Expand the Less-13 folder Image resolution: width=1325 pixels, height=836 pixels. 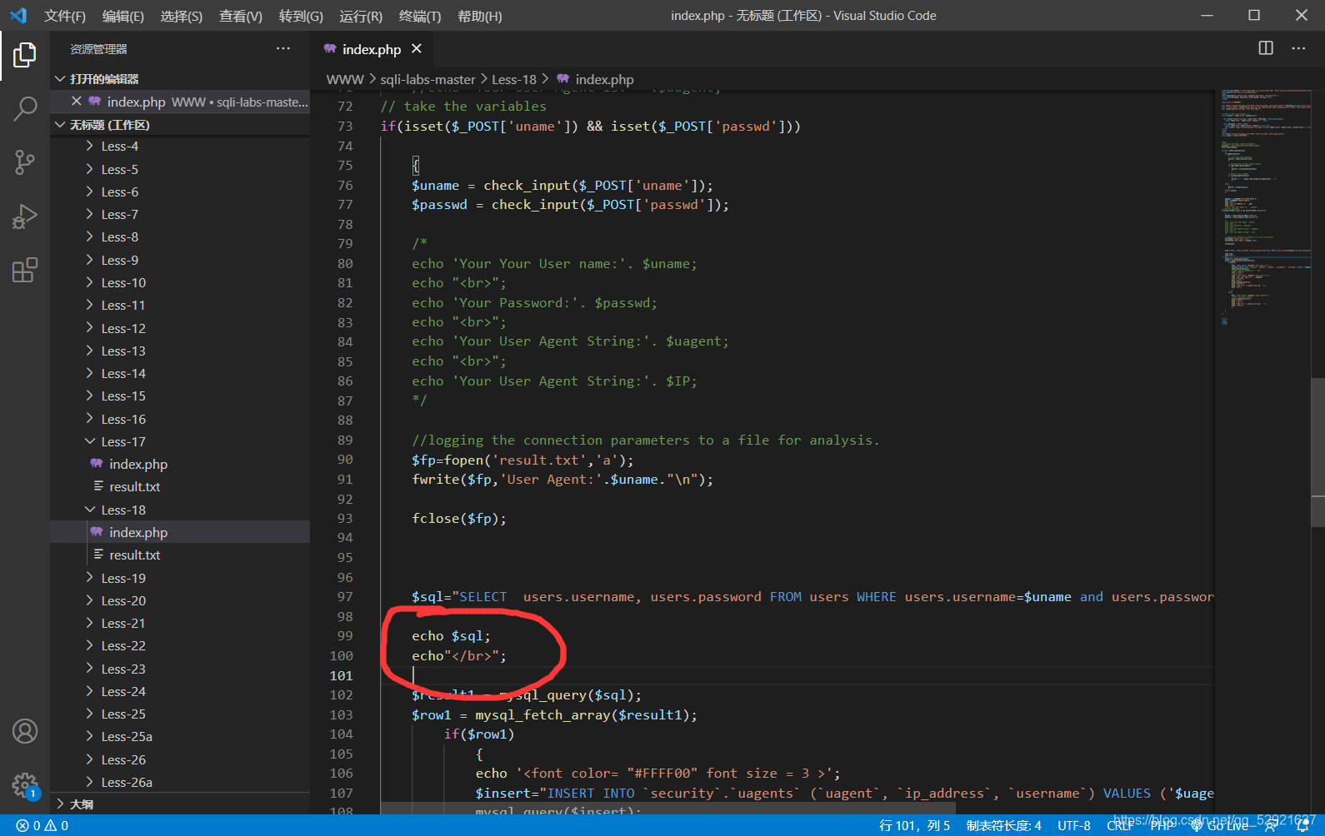[180, 351]
